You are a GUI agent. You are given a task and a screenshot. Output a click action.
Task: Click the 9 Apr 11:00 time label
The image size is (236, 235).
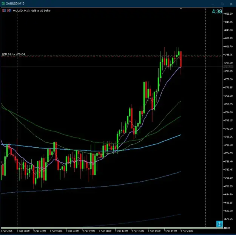(x=105, y=231)
